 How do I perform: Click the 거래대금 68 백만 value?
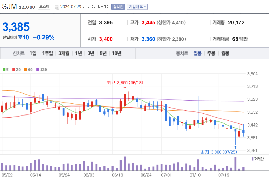click(x=240, y=39)
